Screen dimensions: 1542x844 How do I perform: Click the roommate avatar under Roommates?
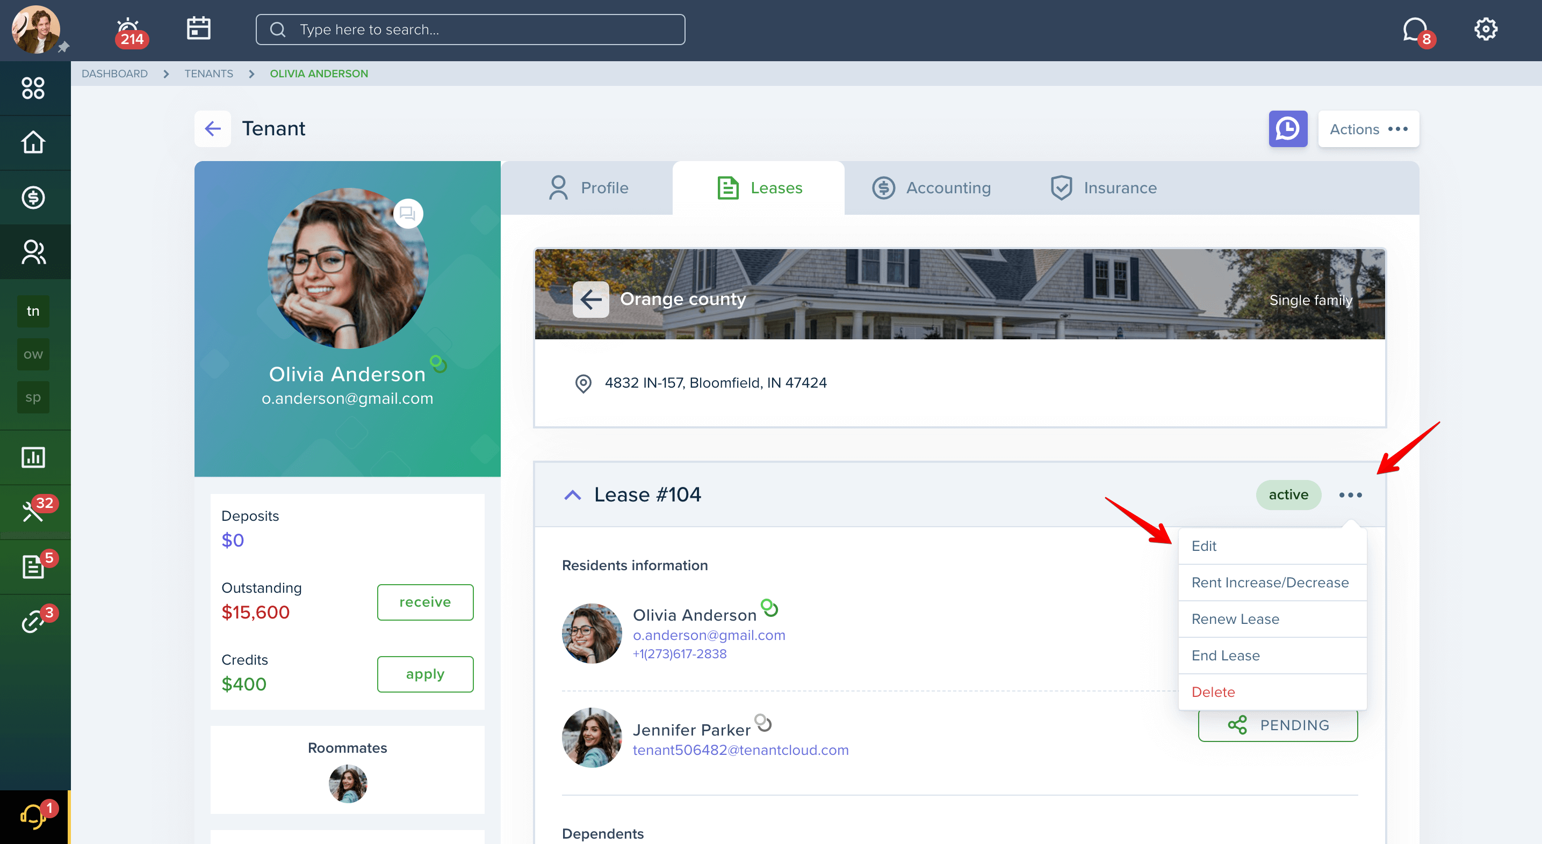coord(348,783)
